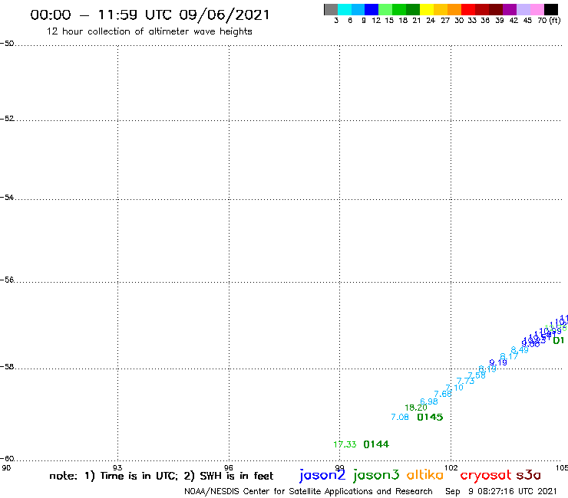This screenshot has height=498, width=568.
Task: Select the 45 label under the color legend
Action: point(527,20)
